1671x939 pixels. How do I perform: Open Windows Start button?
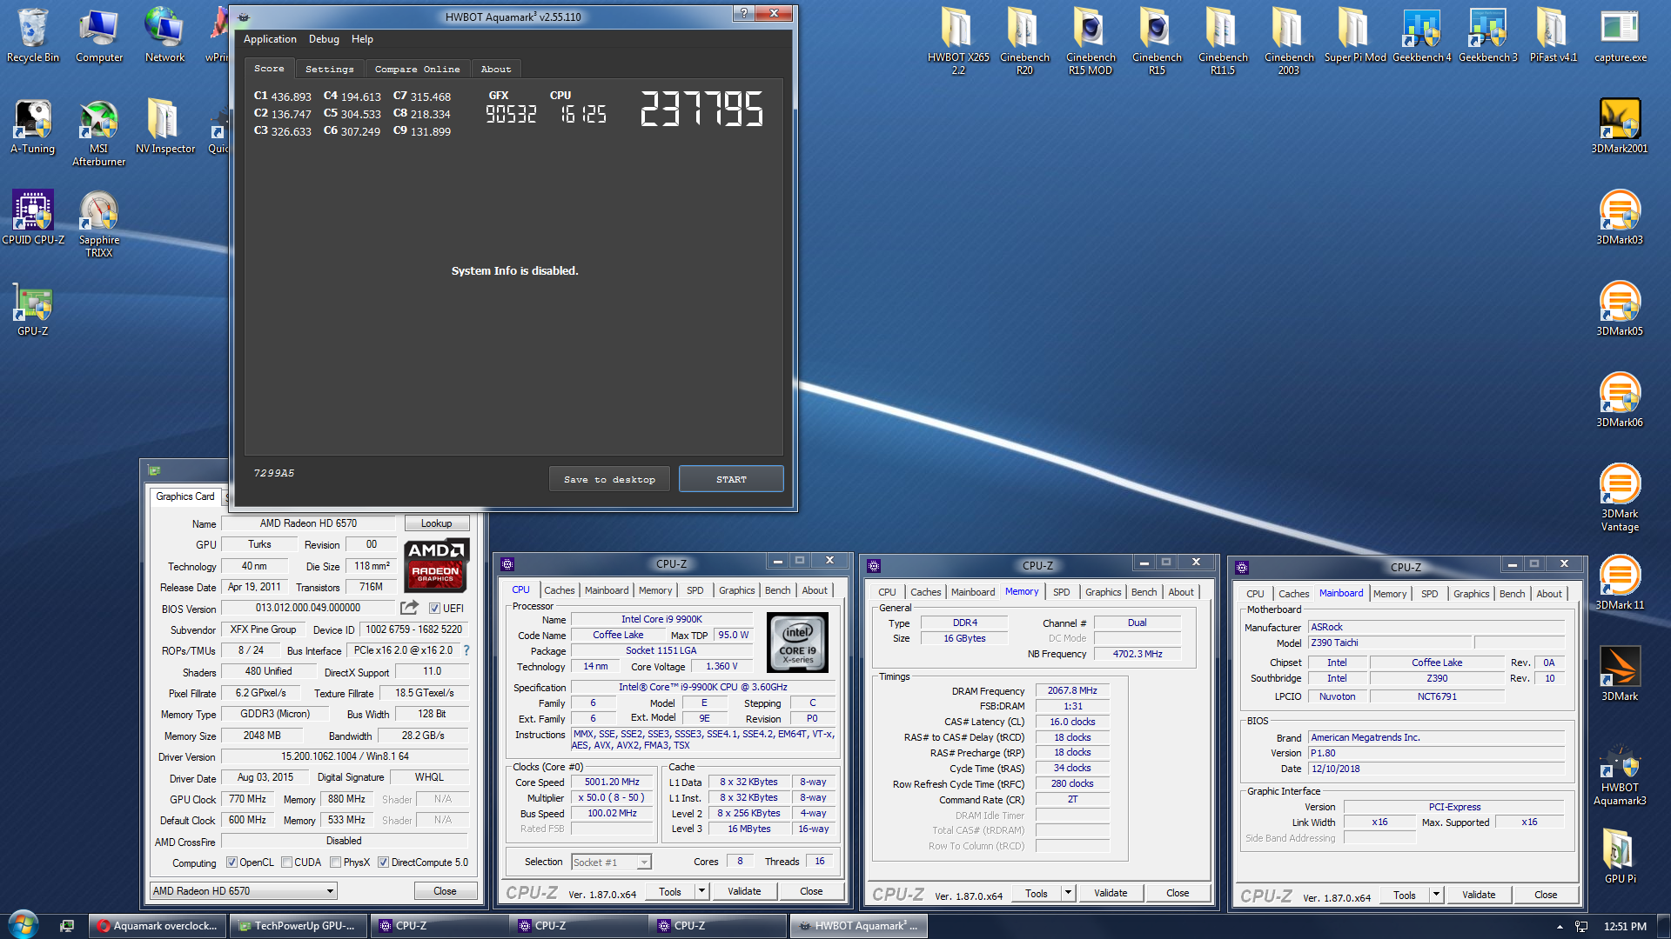[23, 925]
